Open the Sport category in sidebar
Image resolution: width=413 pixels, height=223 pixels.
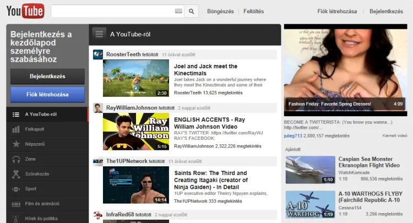click(x=31, y=189)
